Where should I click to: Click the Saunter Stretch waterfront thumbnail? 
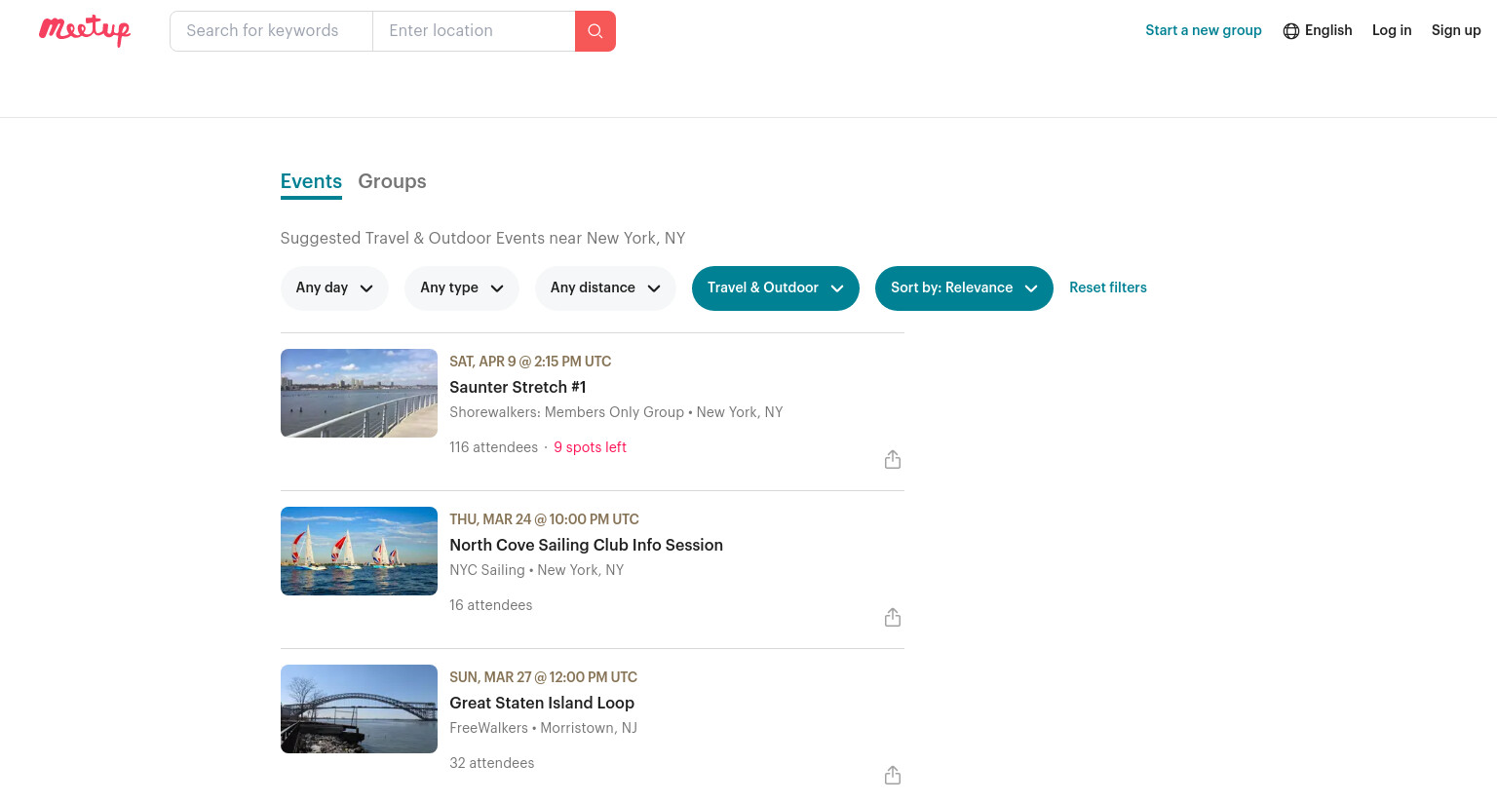[359, 393]
